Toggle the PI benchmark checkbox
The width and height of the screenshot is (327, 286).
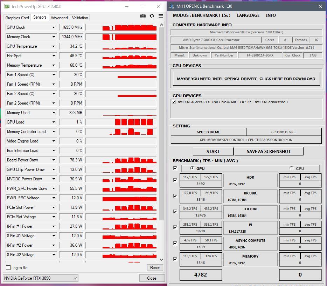point(175,227)
